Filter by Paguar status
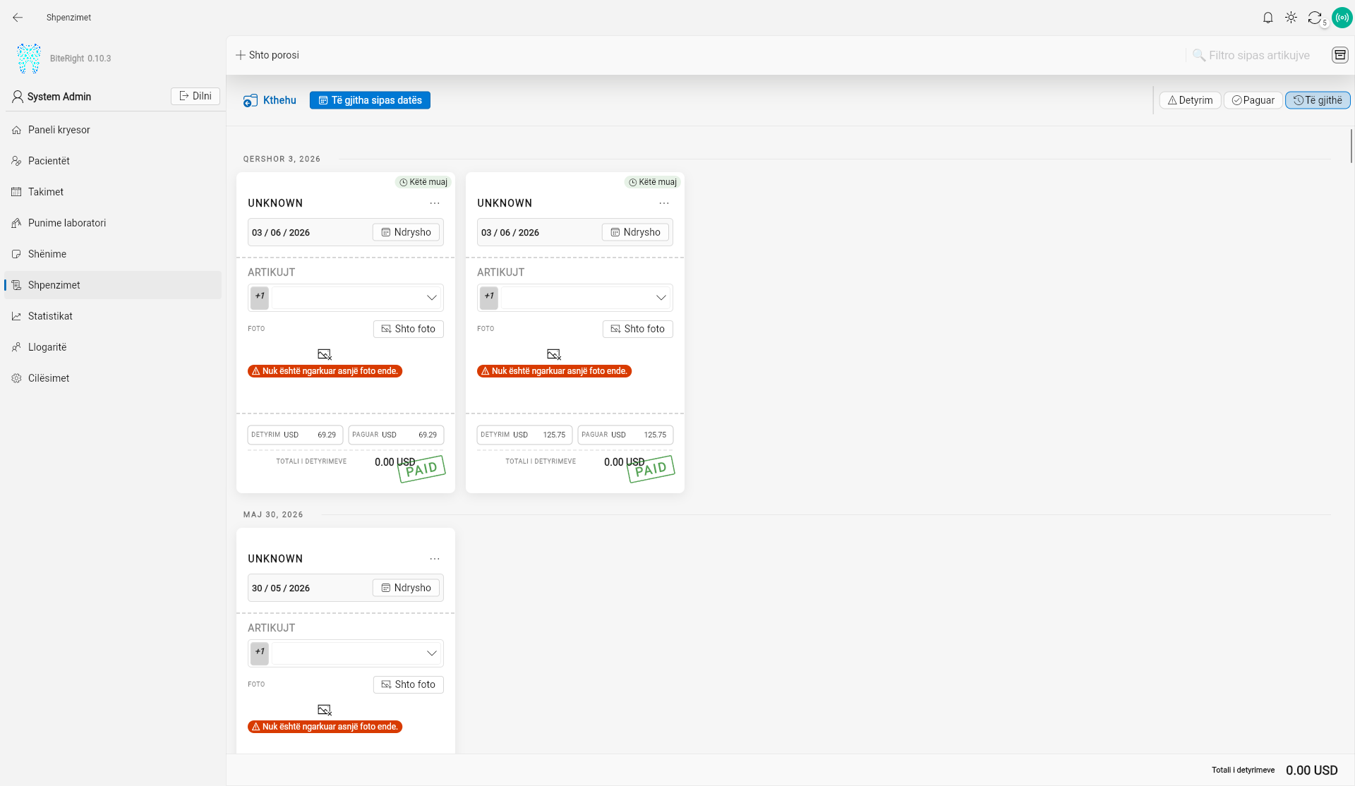 [x=1253, y=100]
